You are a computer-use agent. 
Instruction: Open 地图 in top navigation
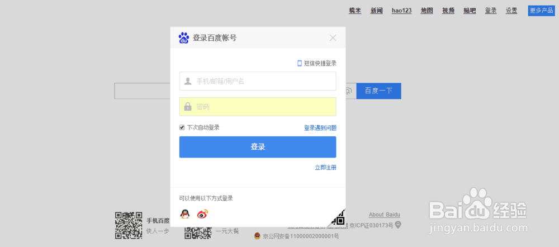pos(427,11)
